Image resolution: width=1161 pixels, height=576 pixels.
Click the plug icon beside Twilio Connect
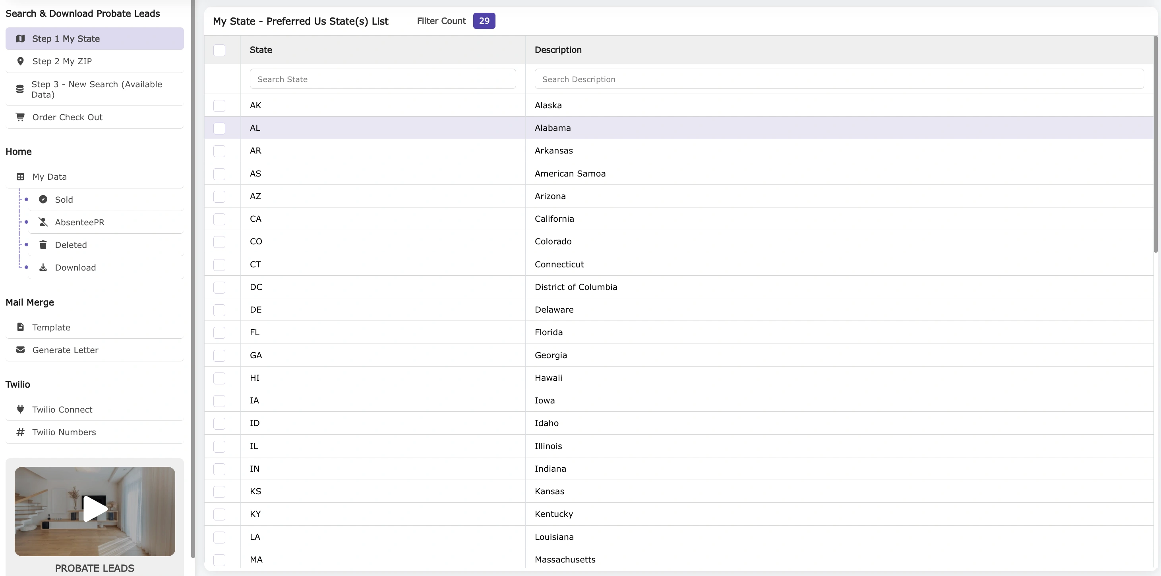pos(20,409)
